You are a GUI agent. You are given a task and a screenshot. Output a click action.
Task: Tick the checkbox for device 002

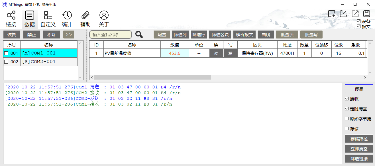click(6, 62)
